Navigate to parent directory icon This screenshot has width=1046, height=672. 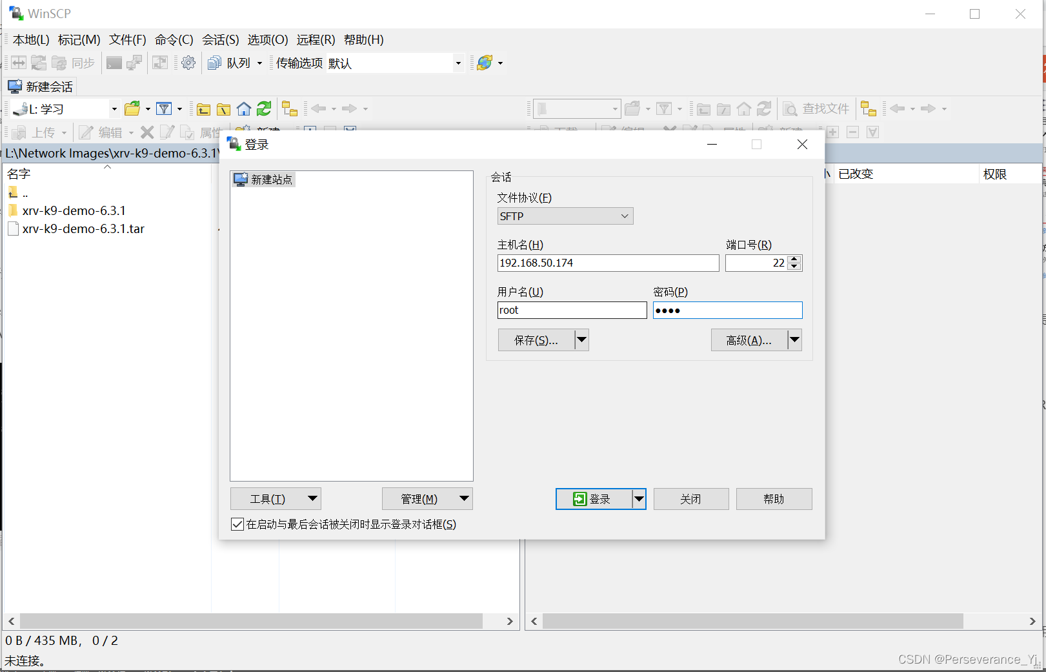(x=203, y=108)
